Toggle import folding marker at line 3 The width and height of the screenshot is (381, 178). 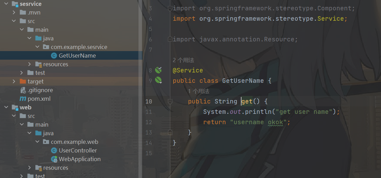coord(170,9)
